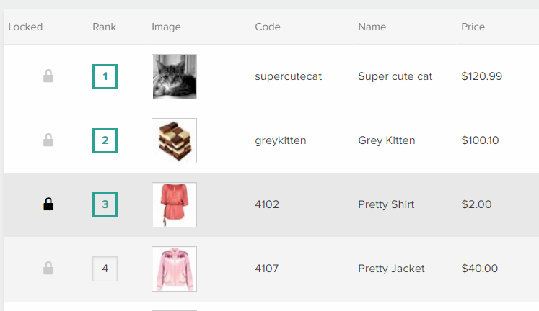This screenshot has width=539, height=311.
Task: Select the rank 4 box
Action: pyautogui.click(x=105, y=269)
